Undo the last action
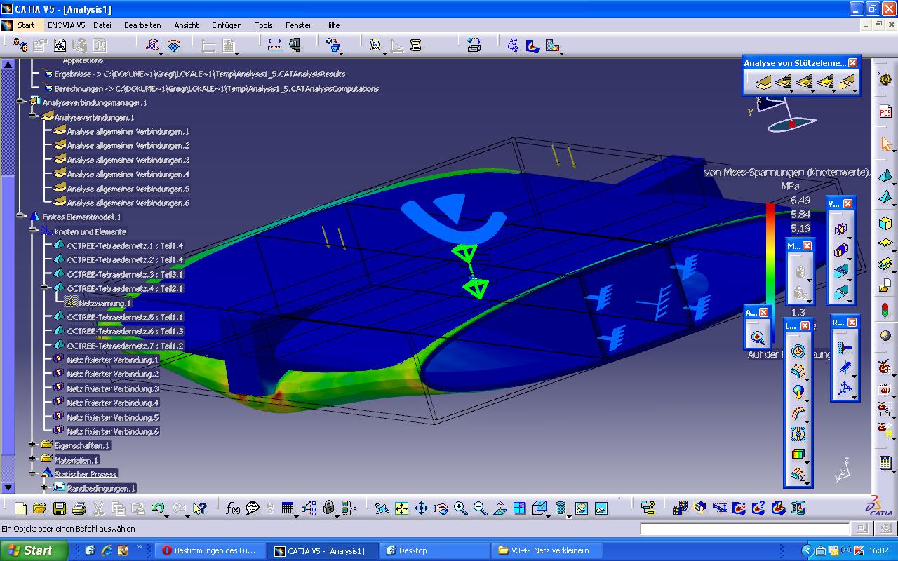 point(157,508)
